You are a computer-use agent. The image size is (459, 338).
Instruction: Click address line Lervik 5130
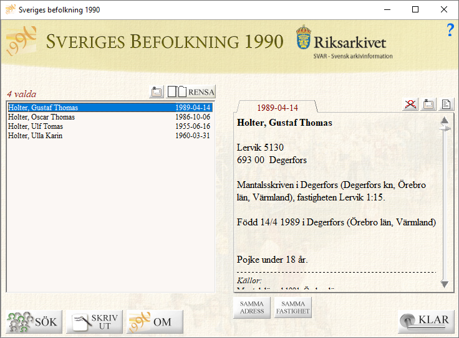point(260,148)
